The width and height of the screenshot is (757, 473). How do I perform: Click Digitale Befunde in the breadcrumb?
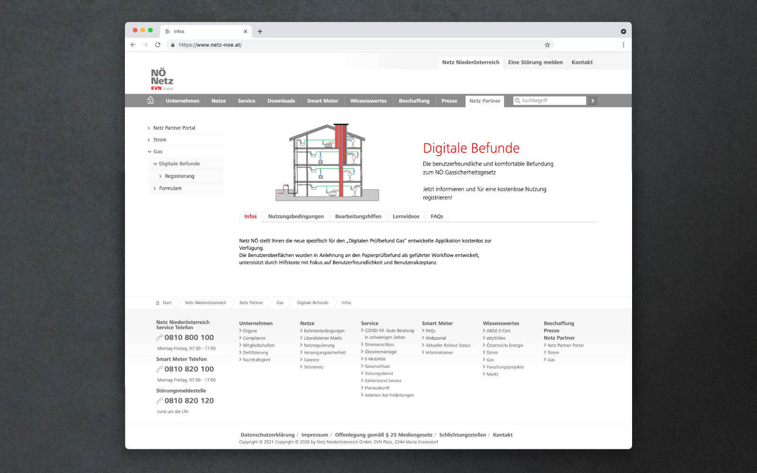312,303
